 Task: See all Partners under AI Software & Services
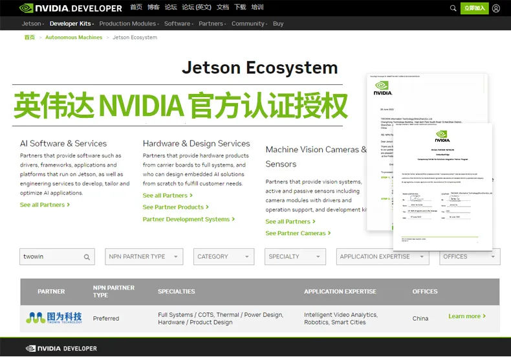45,205
